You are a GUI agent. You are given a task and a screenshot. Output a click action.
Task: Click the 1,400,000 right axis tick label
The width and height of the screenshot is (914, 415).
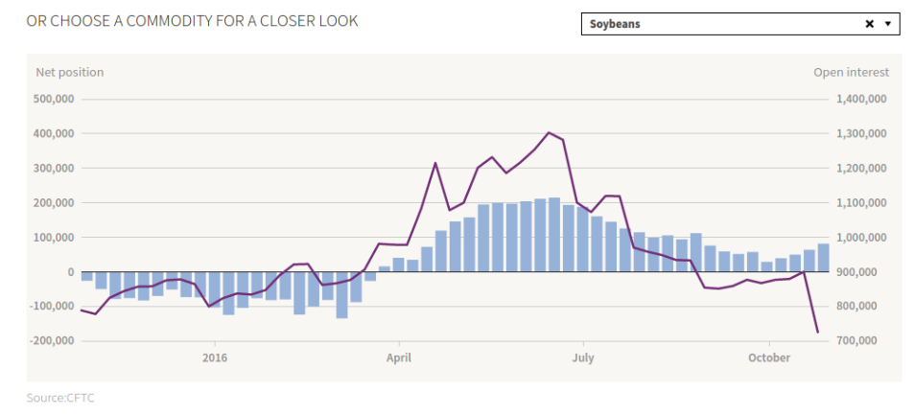pos(861,99)
